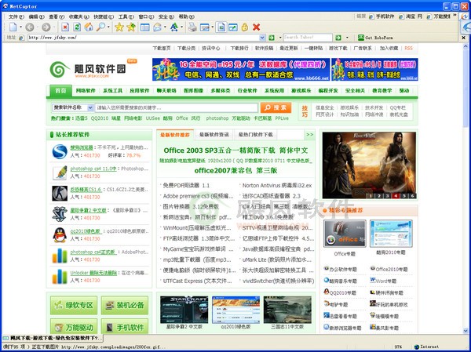Click the Get RoboForm toolbar button
The width and height of the screenshot is (471, 352).
coord(375,38)
